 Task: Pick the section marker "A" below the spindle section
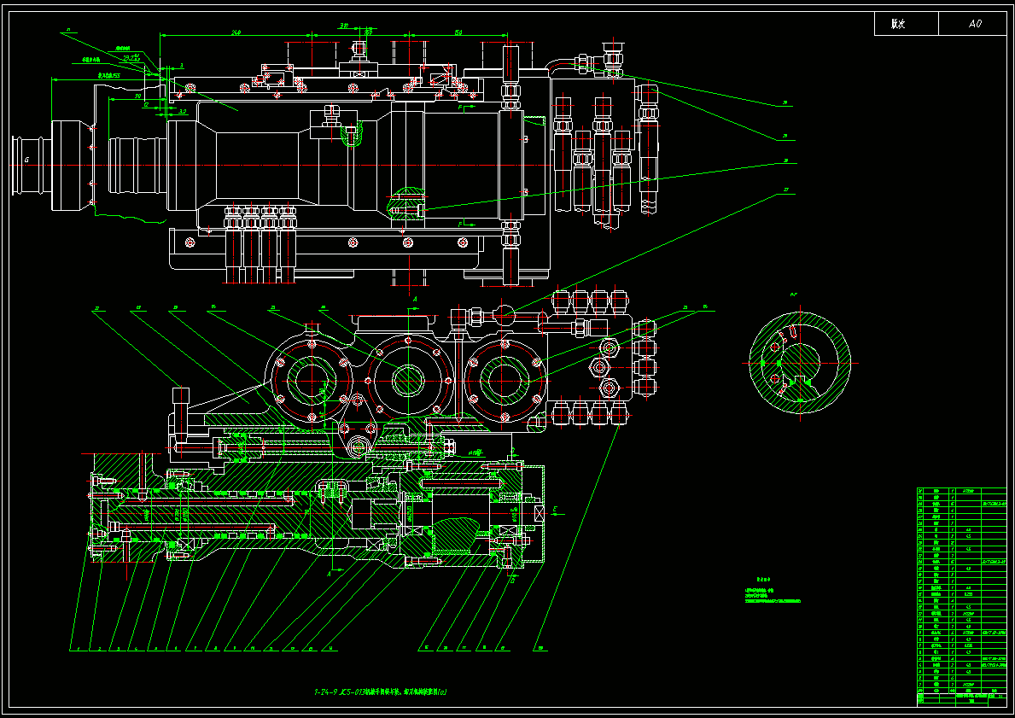(328, 574)
